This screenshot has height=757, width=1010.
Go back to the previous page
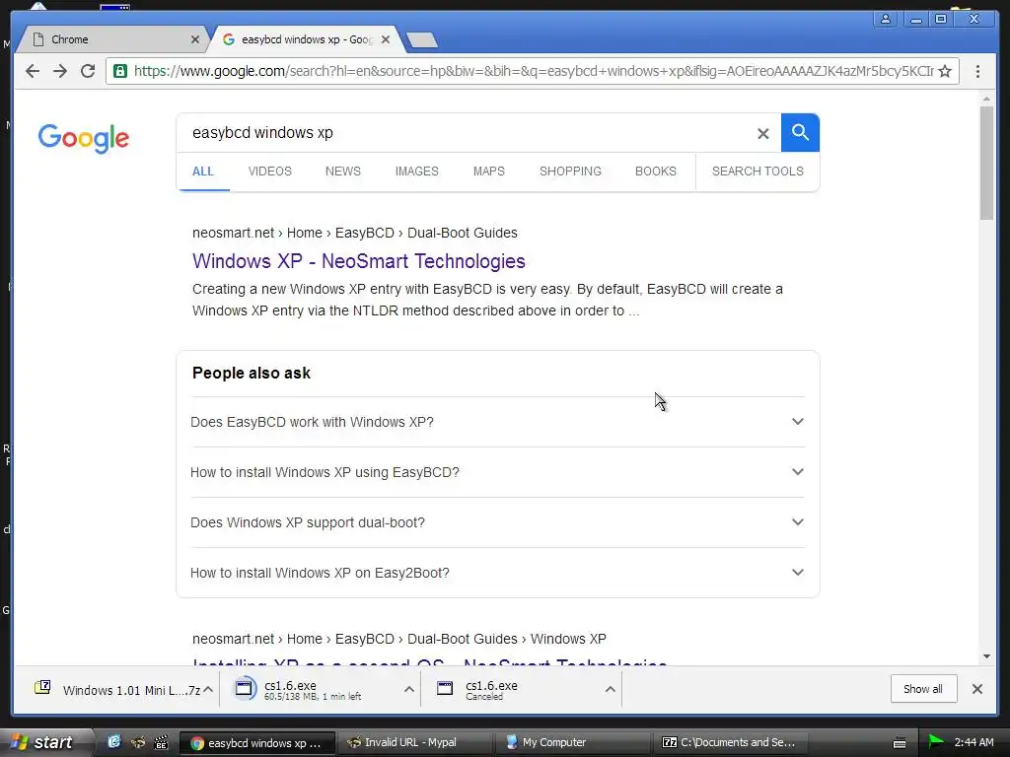(33, 71)
